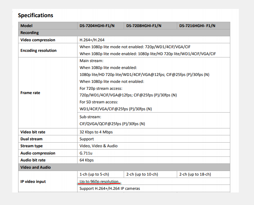254x205 pixels.
Task: Click the IP video input row label
Action: coord(33,182)
